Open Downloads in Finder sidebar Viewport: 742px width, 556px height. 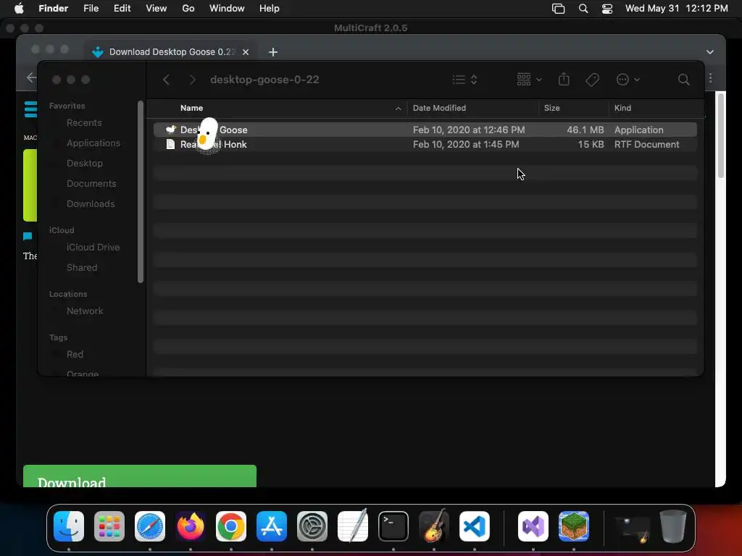click(x=91, y=204)
